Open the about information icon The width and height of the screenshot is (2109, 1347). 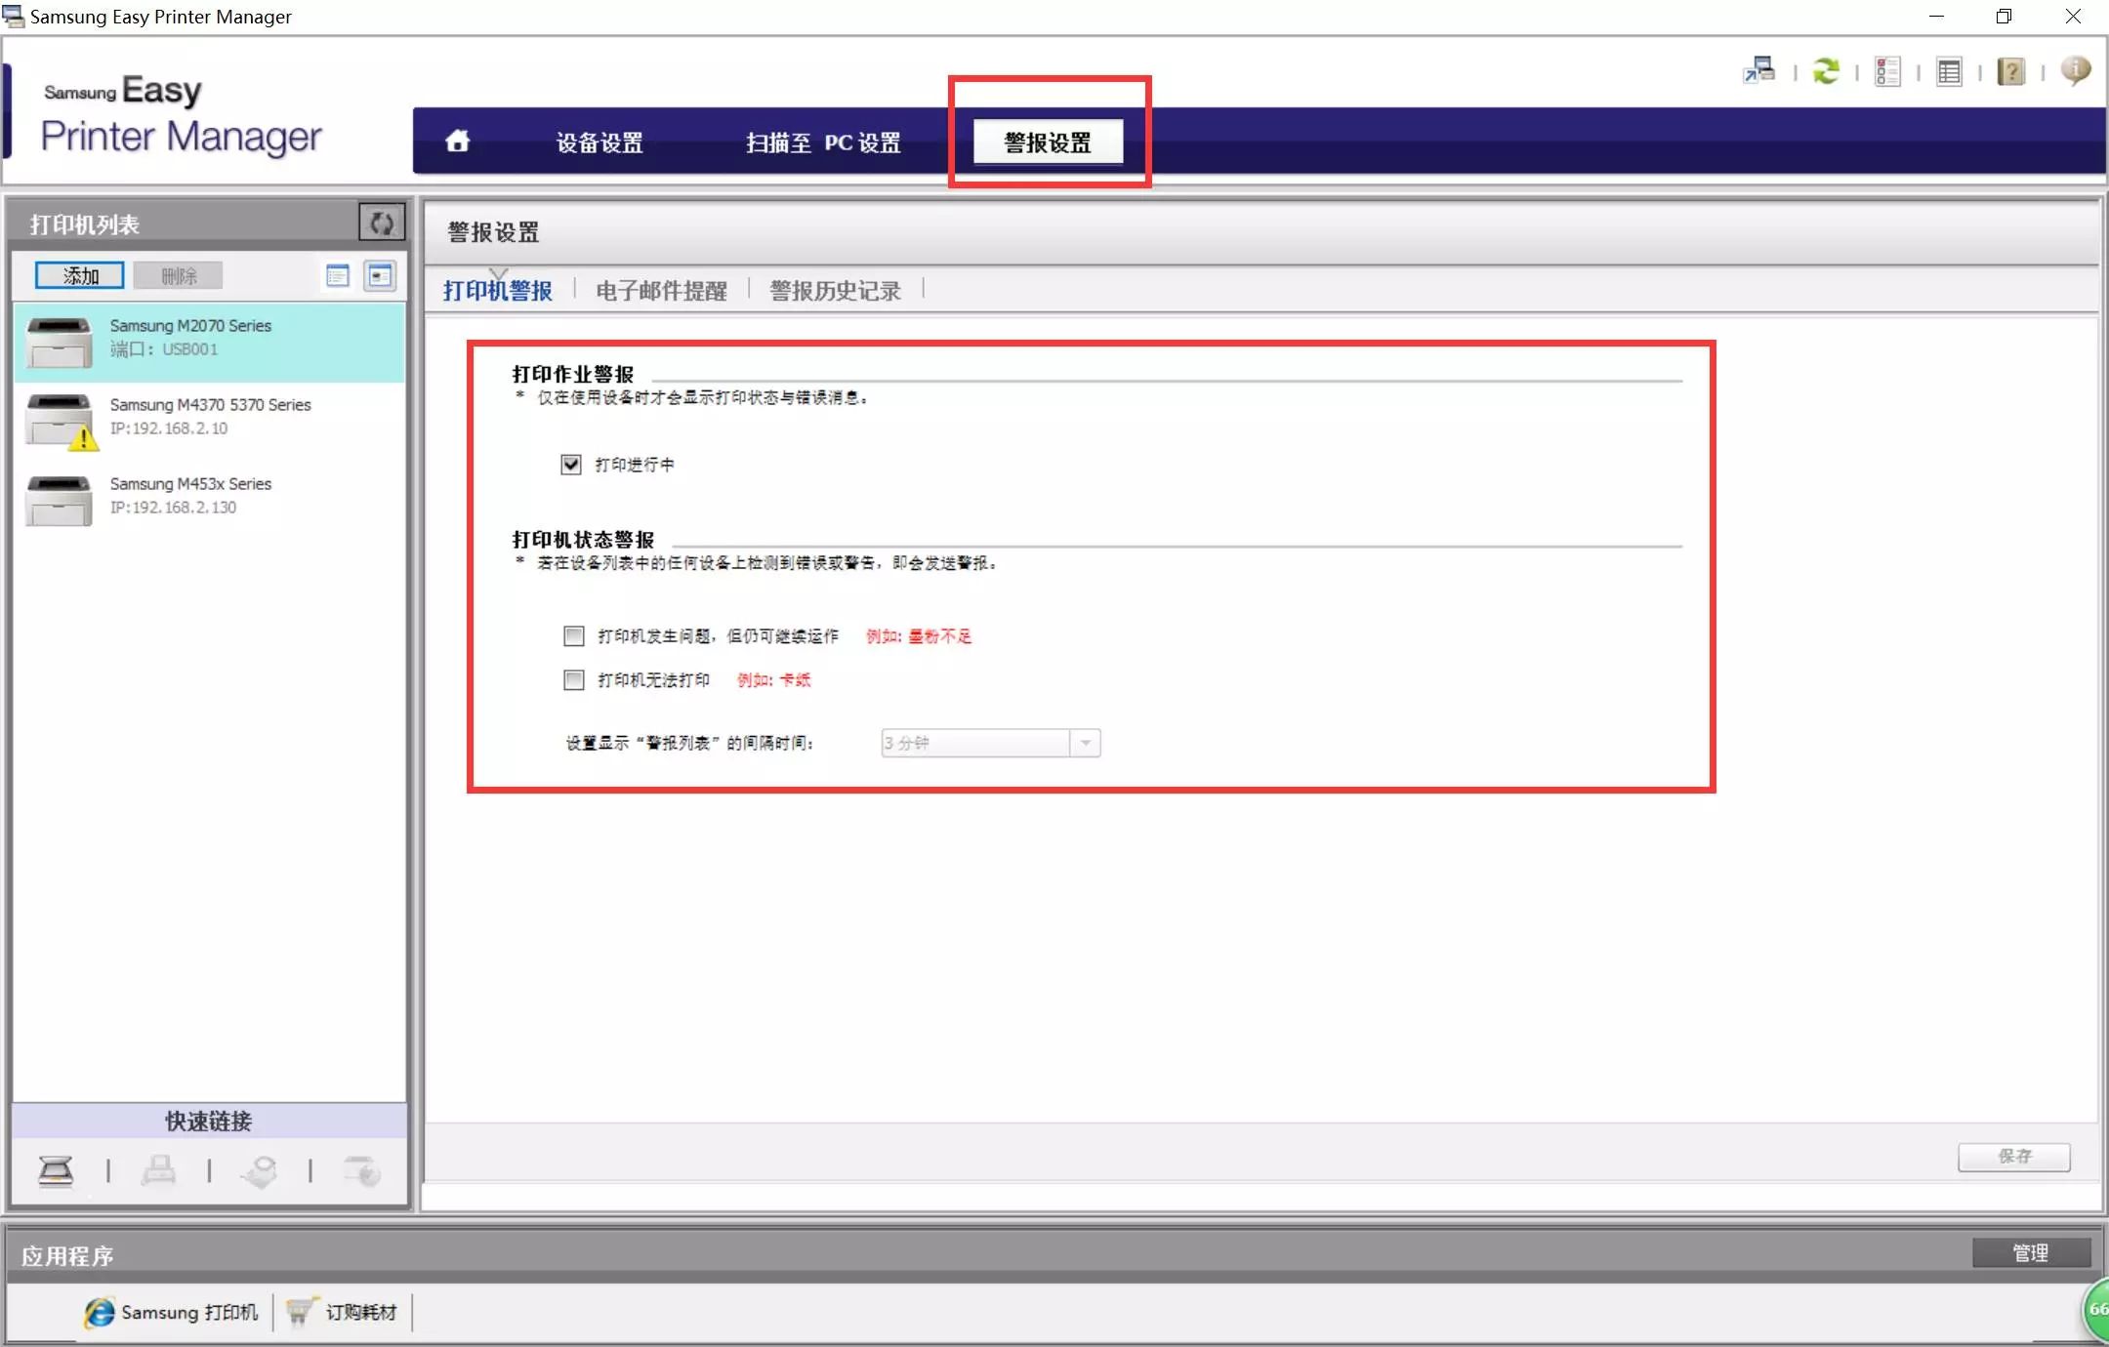pyautogui.click(x=2076, y=70)
